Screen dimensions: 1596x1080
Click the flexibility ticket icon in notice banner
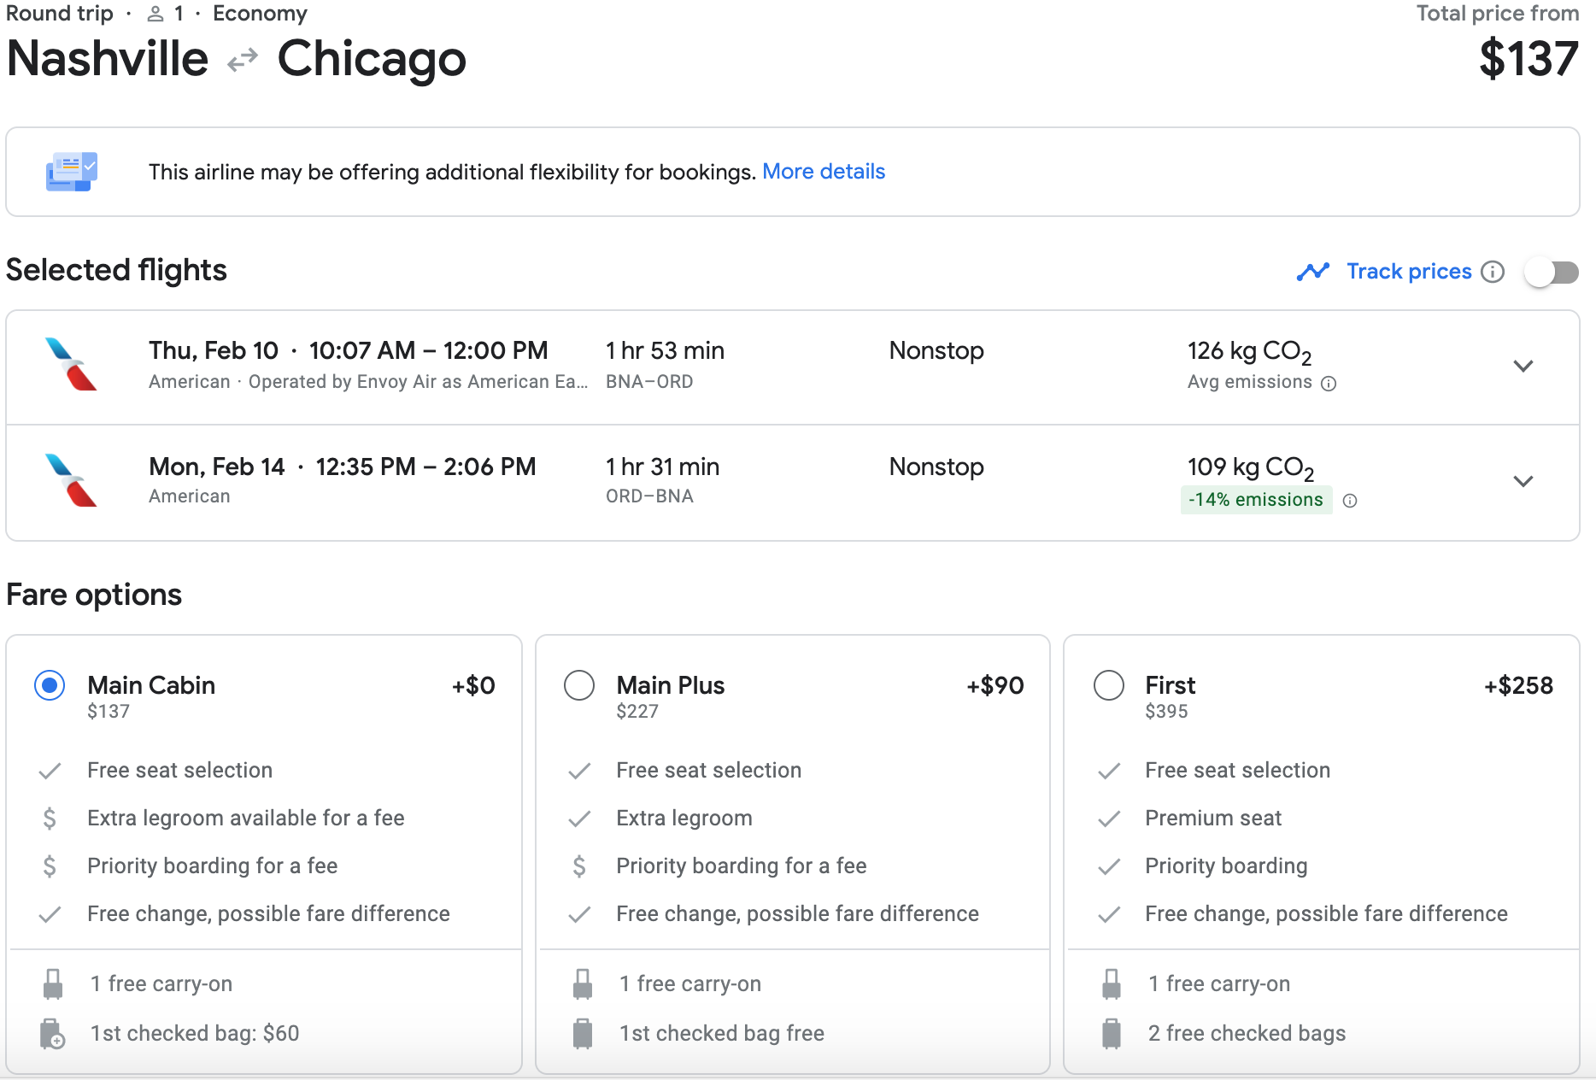point(72,172)
